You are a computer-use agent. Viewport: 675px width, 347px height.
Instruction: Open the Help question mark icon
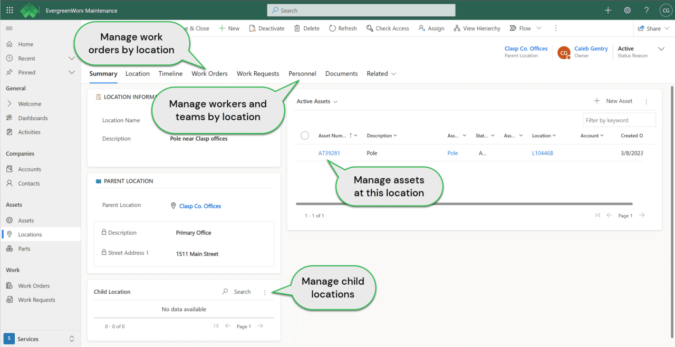(x=647, y=10)
